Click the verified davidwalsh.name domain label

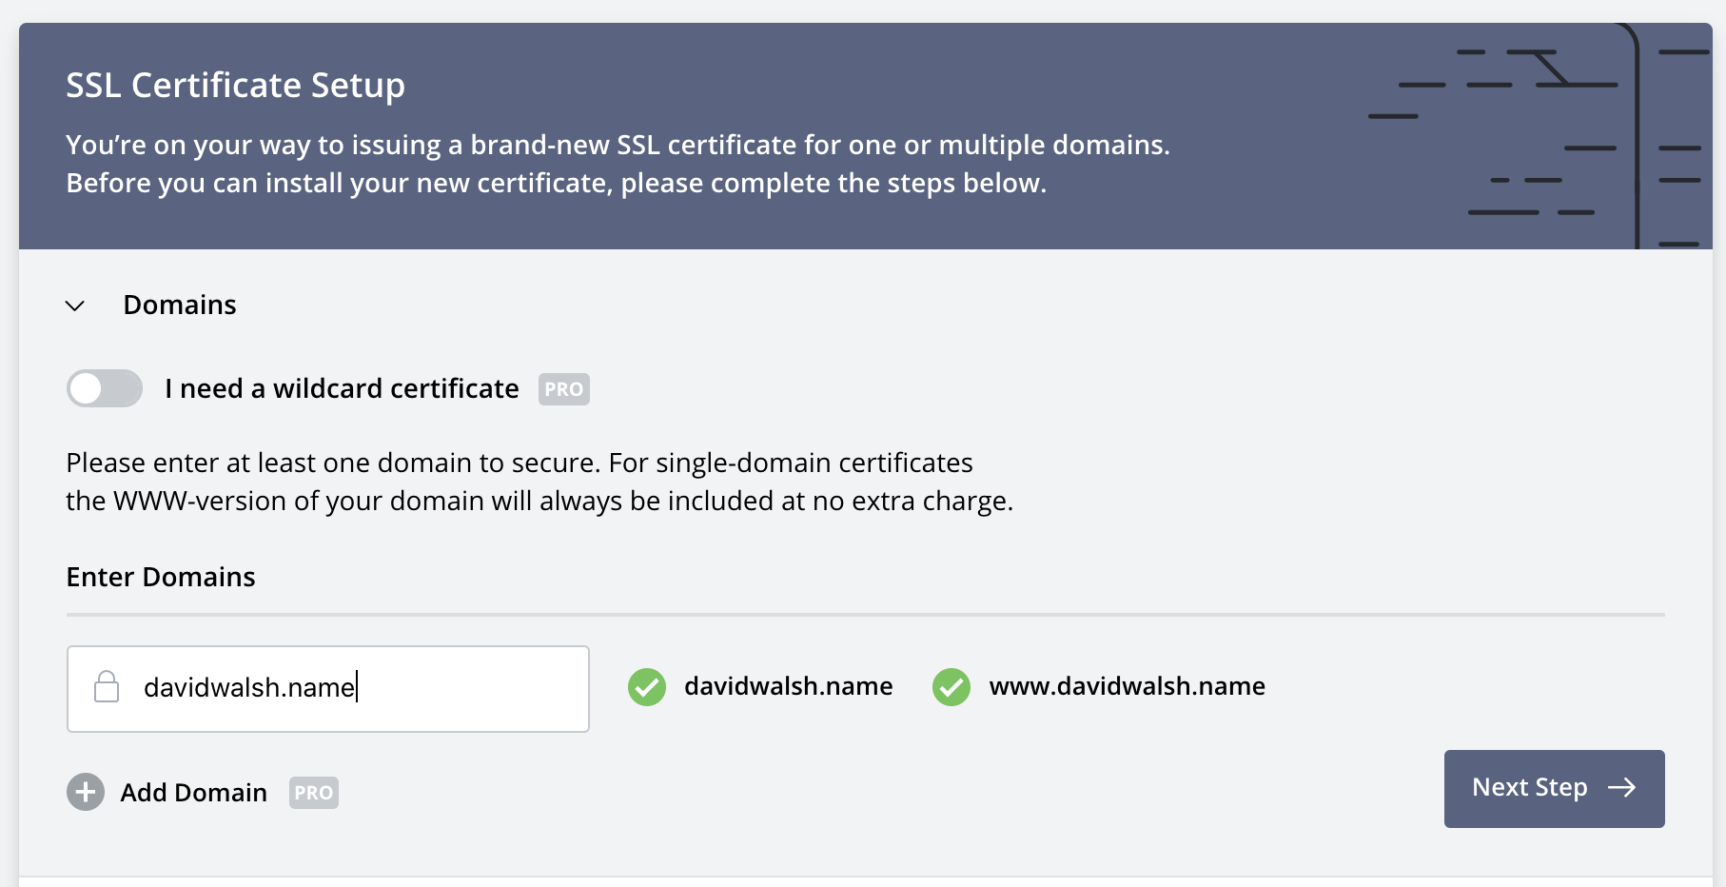788,686
